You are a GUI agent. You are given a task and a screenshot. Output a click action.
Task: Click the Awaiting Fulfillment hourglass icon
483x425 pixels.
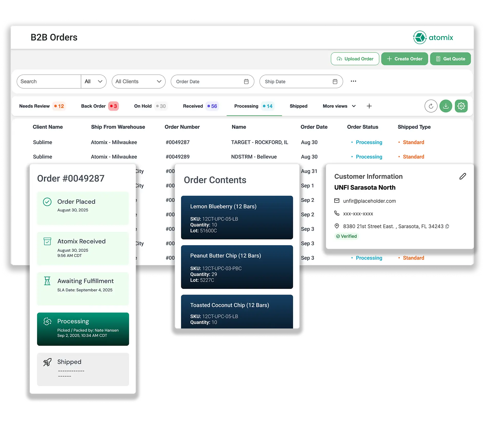click(47, 281)
